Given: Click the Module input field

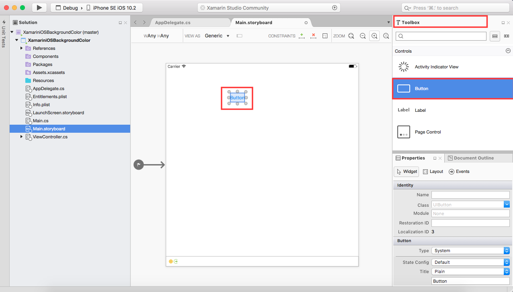Looking at the screenshot, I should (470, 214).
